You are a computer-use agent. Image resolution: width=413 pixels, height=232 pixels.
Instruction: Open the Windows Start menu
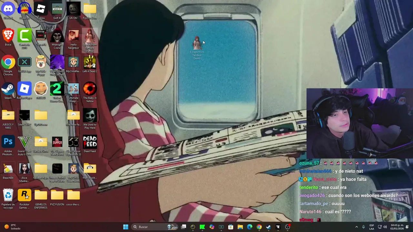click(x=126, y=227)
